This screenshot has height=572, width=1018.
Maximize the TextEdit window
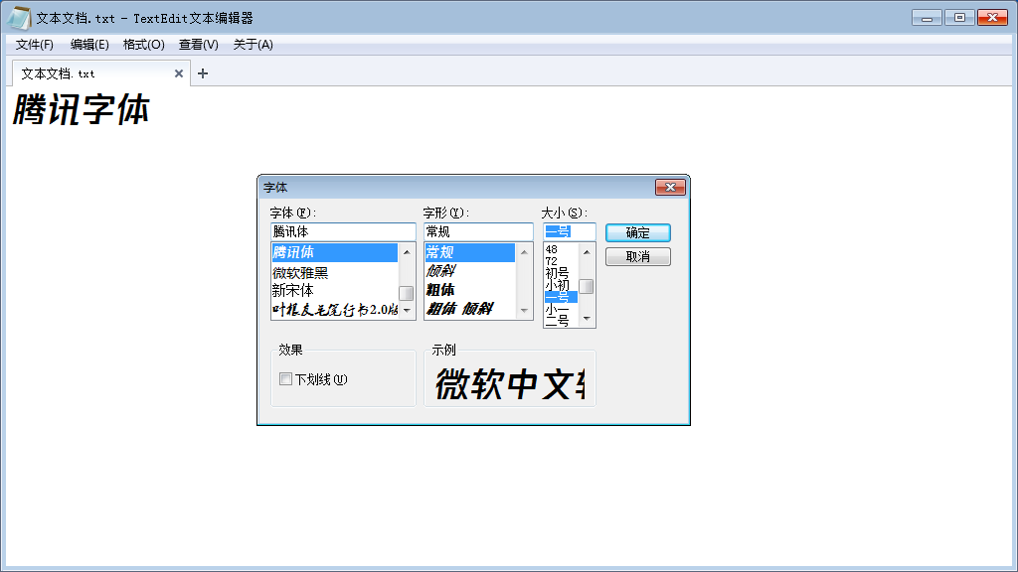click(959, 18)
